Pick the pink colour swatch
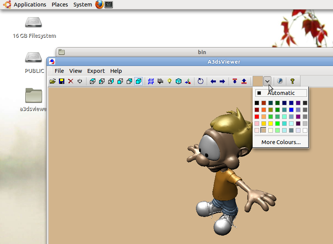This screenshot has height=244, width=333. (257, 124)
